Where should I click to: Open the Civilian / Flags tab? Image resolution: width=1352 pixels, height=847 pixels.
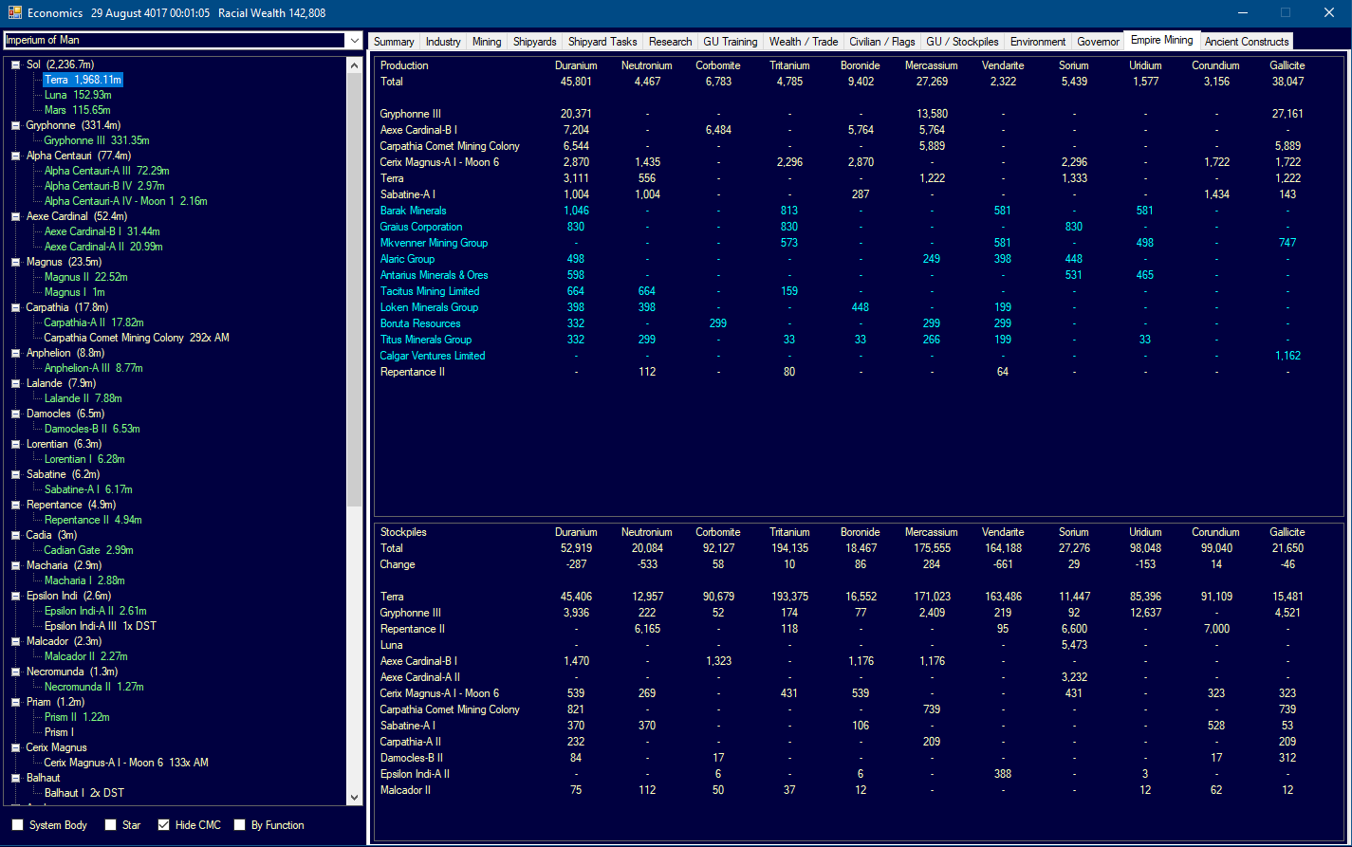pos(882,42)
